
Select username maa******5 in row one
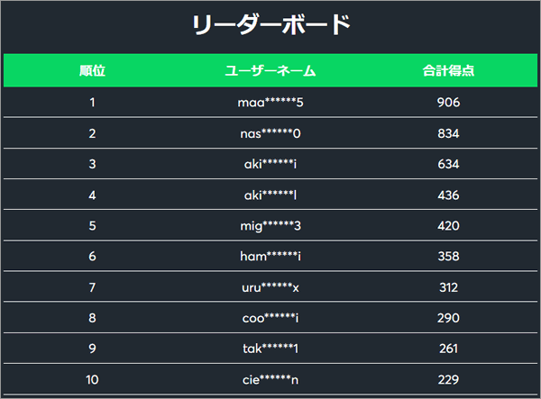270,103
